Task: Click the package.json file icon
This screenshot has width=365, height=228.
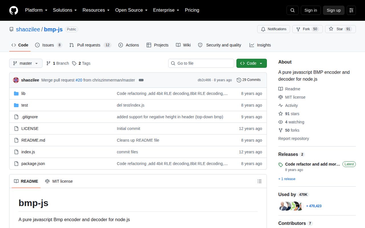Action: tap(16, 164)
